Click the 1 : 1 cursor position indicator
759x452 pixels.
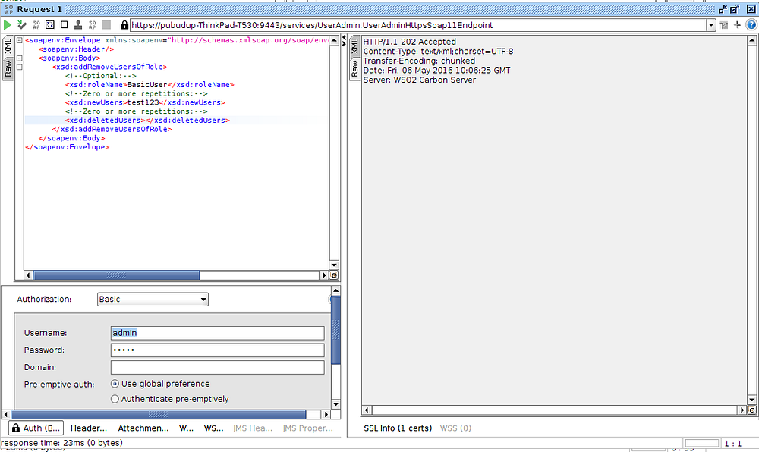(733, 444)
